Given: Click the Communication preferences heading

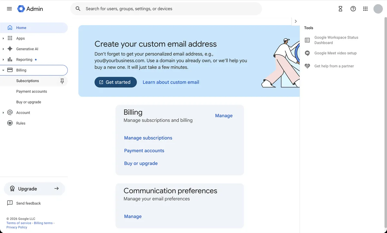Looking at the screenshot, I should [x=170, y=191].
